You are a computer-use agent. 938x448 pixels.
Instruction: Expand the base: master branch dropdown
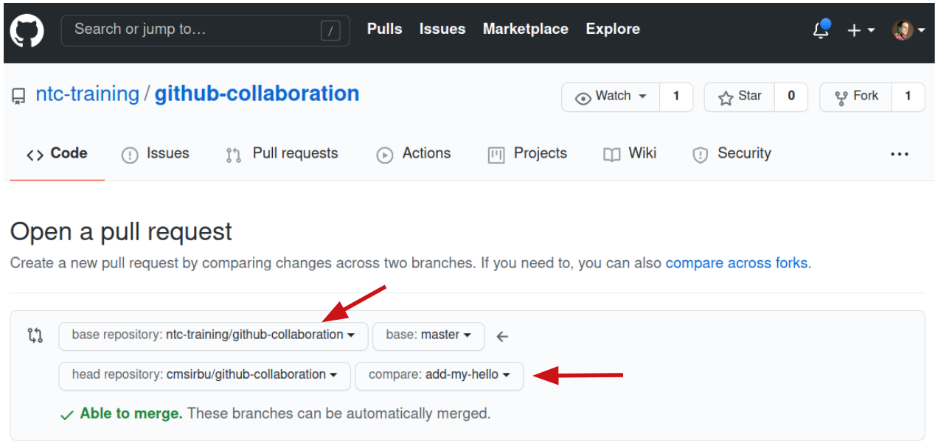click(428, 335)
